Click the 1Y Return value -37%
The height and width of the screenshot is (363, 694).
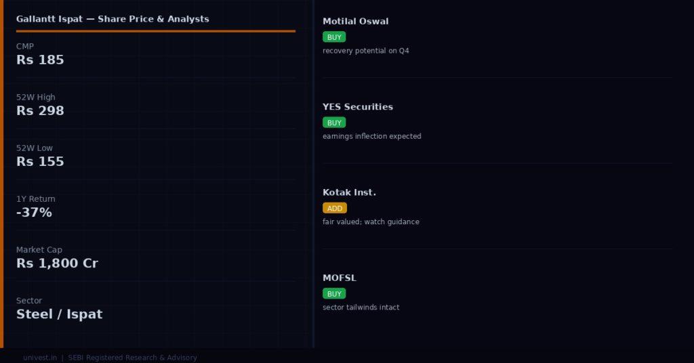[34, 212]
